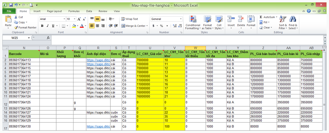Click the Cut scissors icon
Image resolution: width=329 pixels, height=133 pixels.
pyautogui.click(x=16, y=17)
